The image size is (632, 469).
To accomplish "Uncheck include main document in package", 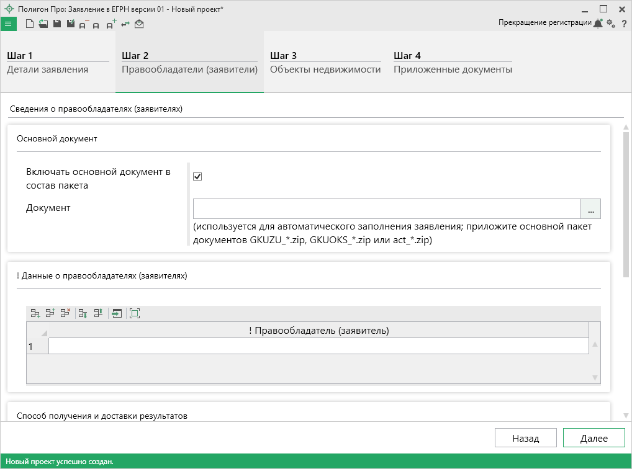I will pos(198,177).
